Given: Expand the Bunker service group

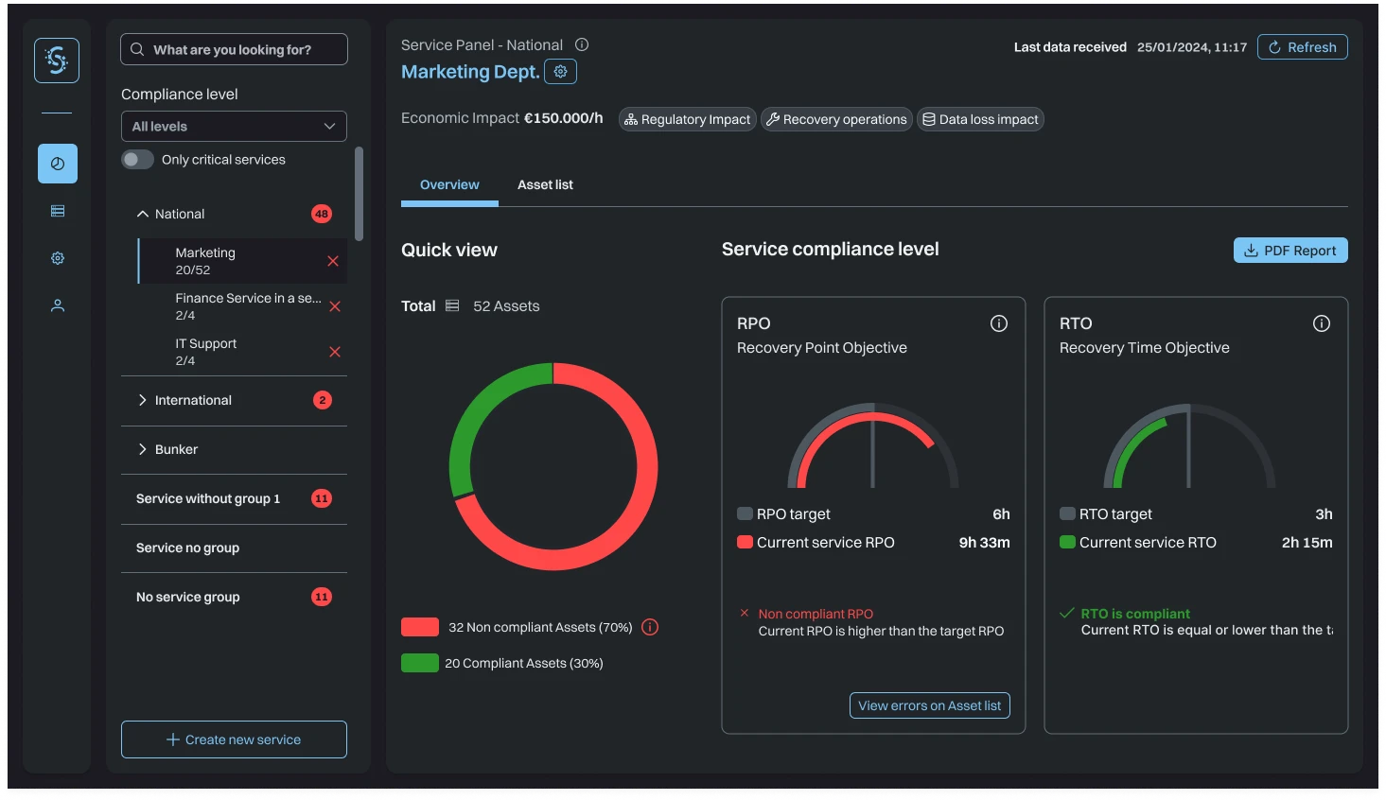Looking at the screenshot, I should (143, 449).
